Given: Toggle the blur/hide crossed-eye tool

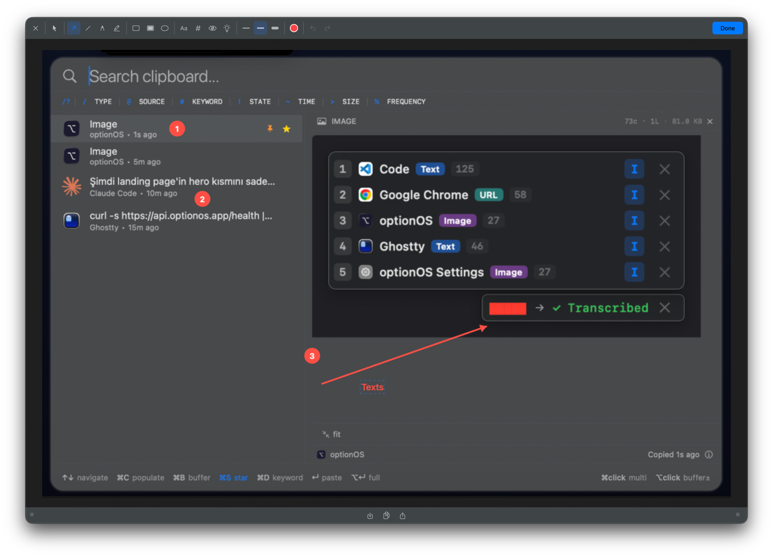Looking at the screenshot, I should [x=213, y=28].
